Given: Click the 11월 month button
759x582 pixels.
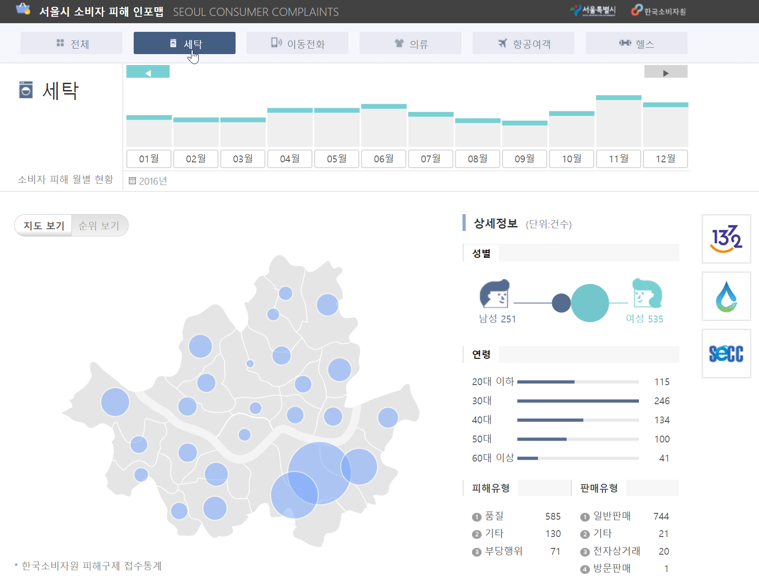Looking at the screenshot, I should (x=618, y=159).
